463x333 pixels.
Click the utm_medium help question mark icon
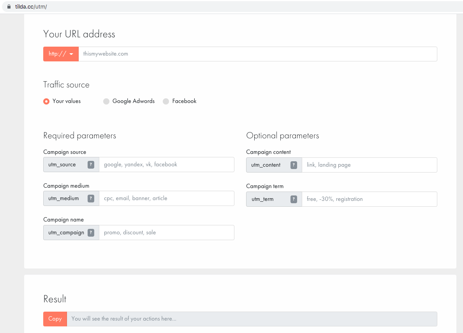[x=91, y=199]
